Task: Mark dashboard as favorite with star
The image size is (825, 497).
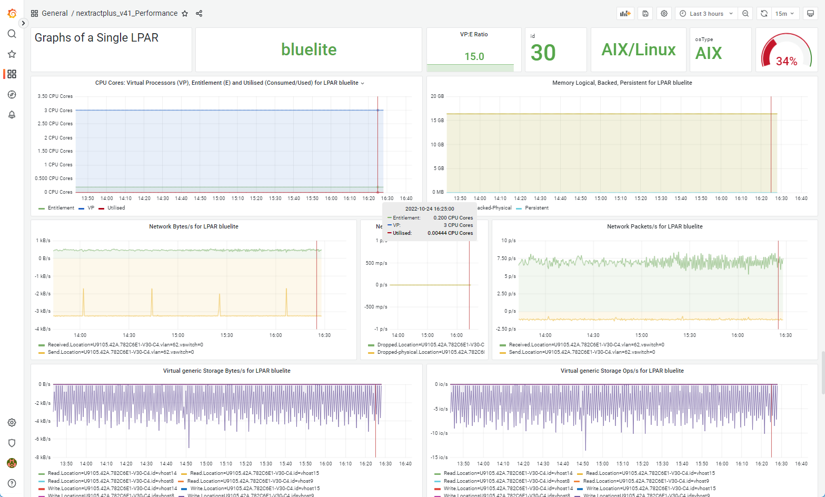Action: coord(185,14)
